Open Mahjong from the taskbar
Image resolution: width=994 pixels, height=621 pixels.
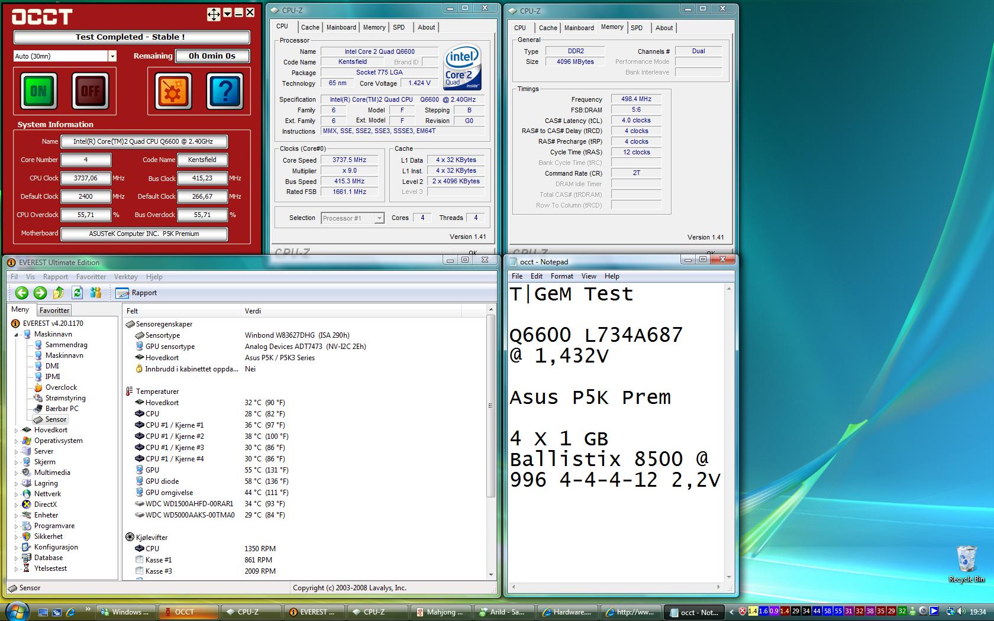[441, 612]
